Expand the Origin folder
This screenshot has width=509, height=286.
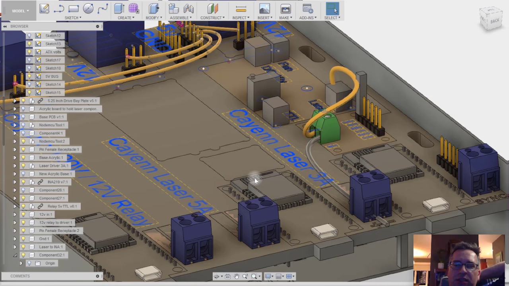click(21, 263)
